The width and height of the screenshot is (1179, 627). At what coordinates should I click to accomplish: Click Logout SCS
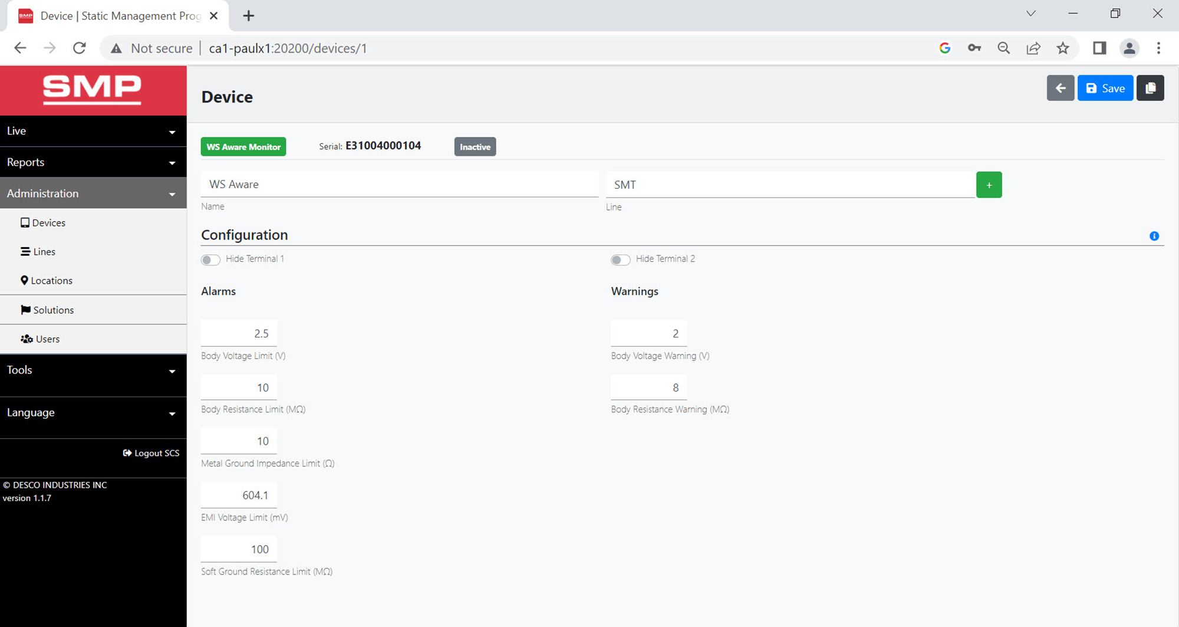click(x=151, y=452)
